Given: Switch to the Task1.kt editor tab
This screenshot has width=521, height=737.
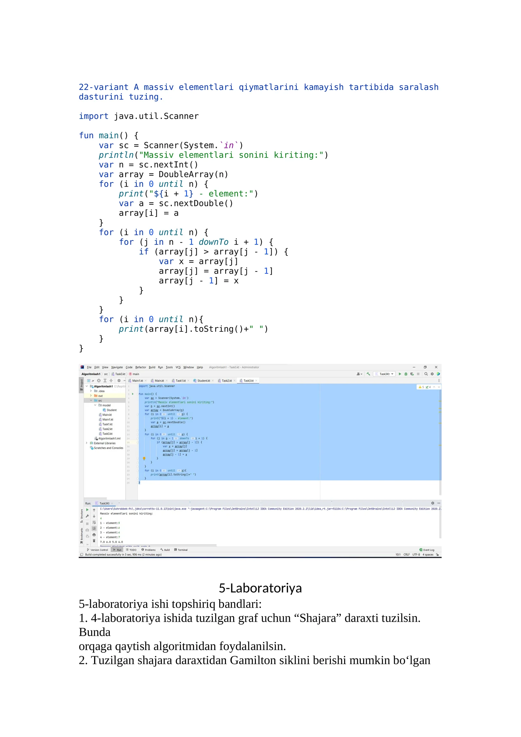Looking at the screenshot, I should pos(180,381).
